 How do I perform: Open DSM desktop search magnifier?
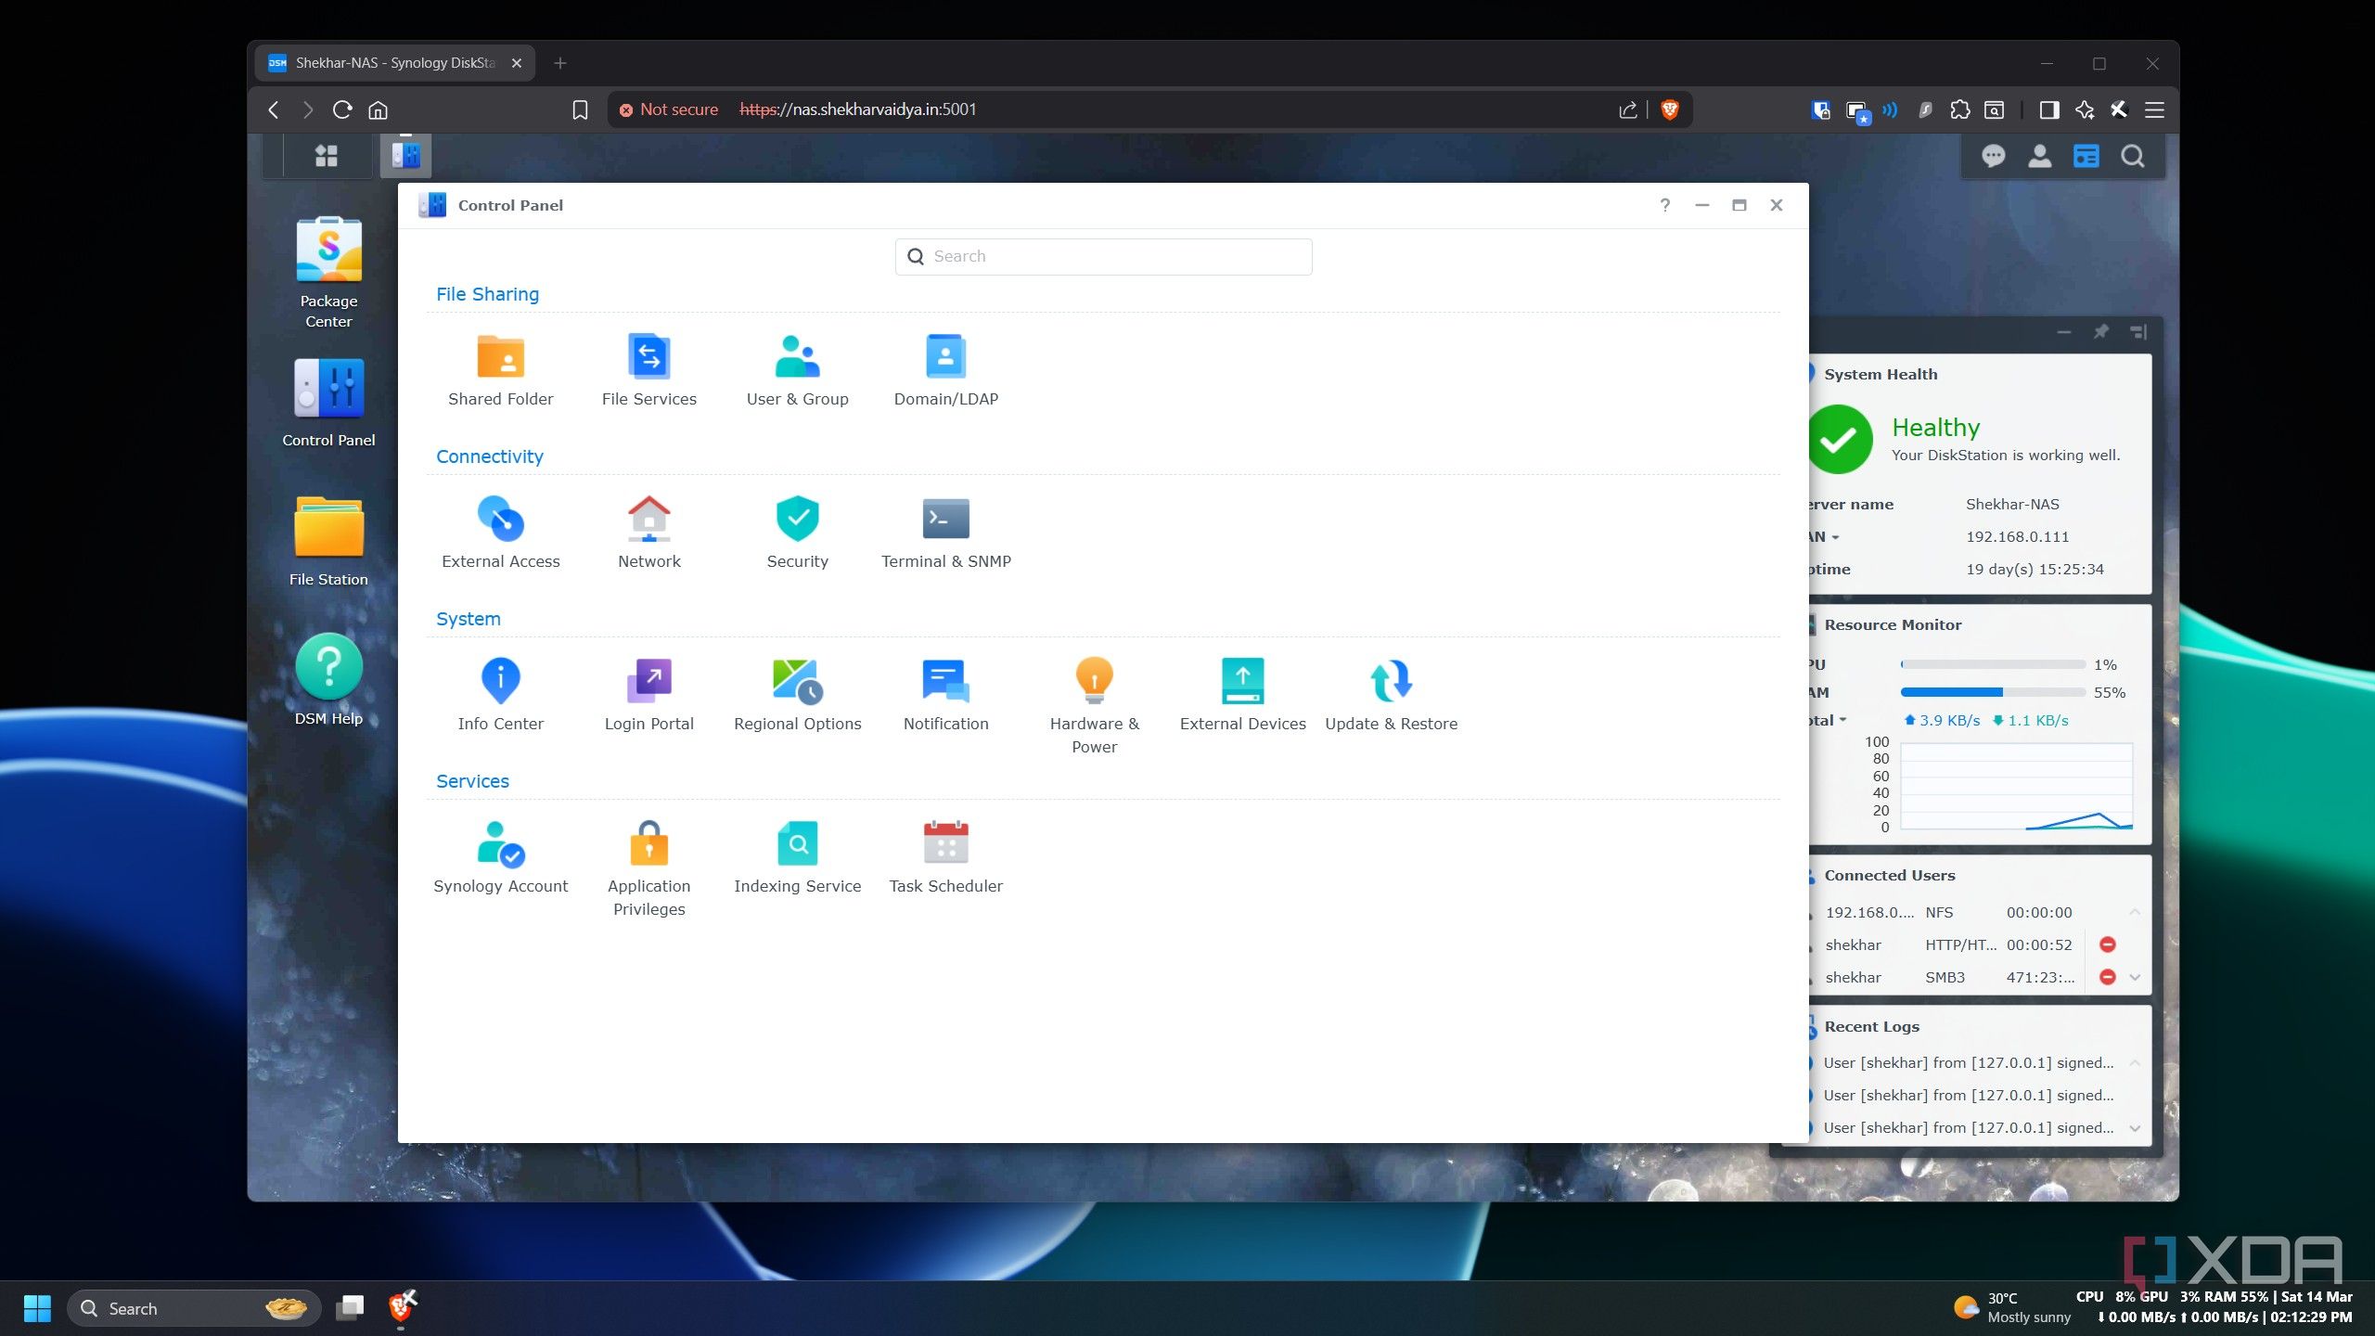[2132, 156]
